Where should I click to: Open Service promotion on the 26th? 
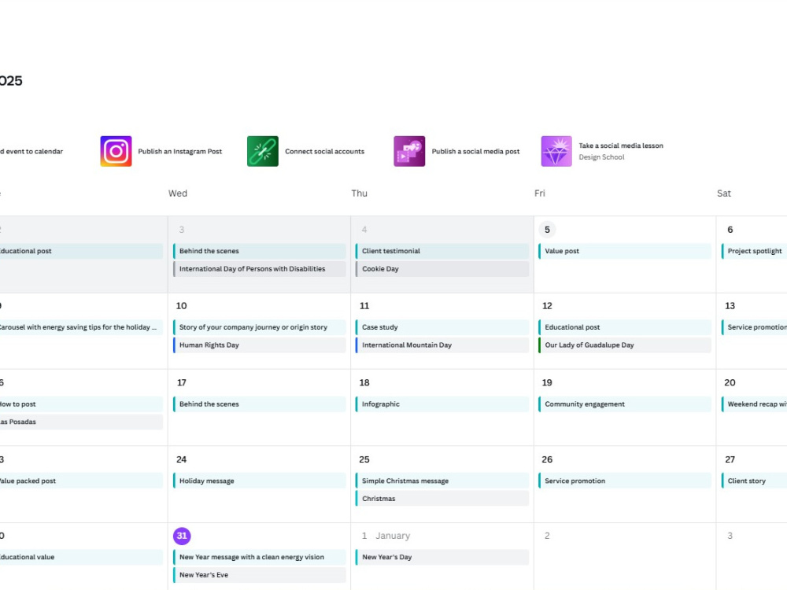[625, 481]
